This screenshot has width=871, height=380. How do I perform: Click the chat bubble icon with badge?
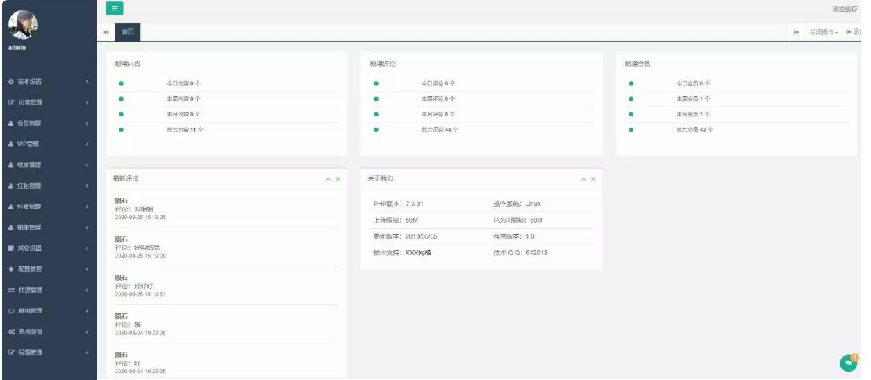[848, 361]
